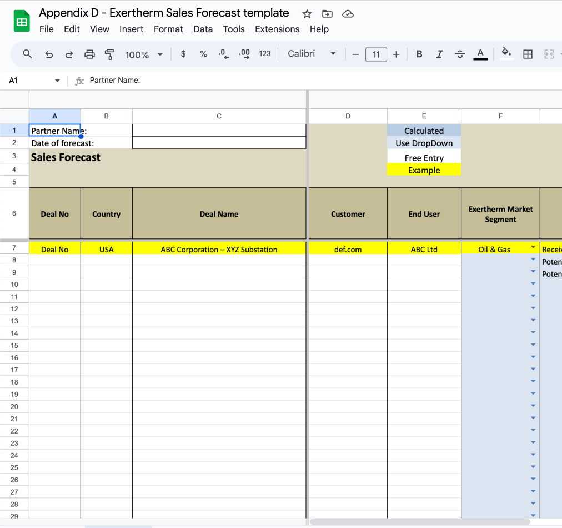Image resolution: width=562 pixels, height=528 pixels.
Task: Open the row 8 Market Segment dropdown
Action: point(533,260)
